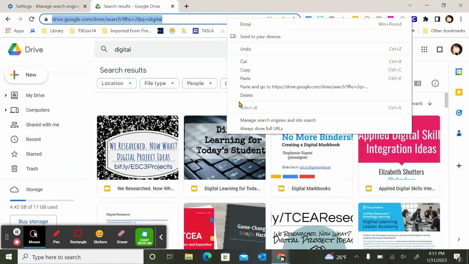Viewport: 469px width, 264px height.
Task: Click the search magnifier icon in Drive
Action: click(104, 49)
